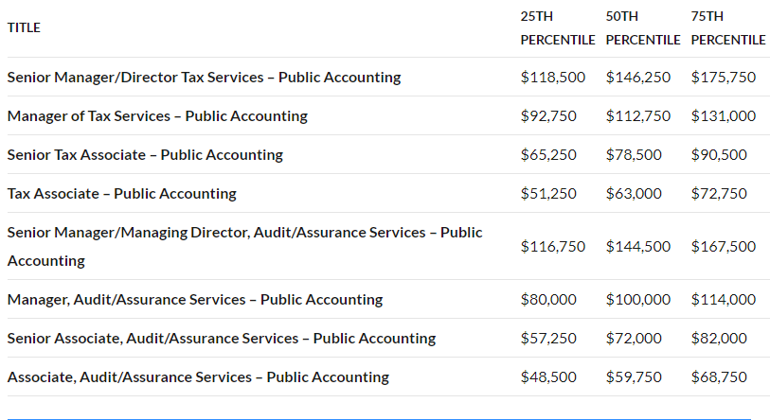Select the $167,500 salary cell
Screen dimensions: 770x420
(724, 246)
